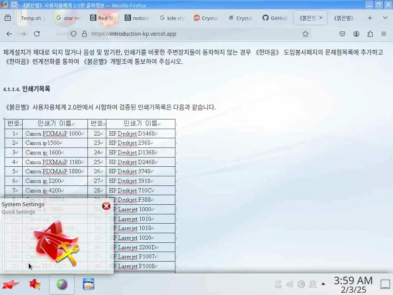Open a new tab
The image size is (393, 295).
pos(370,18)
